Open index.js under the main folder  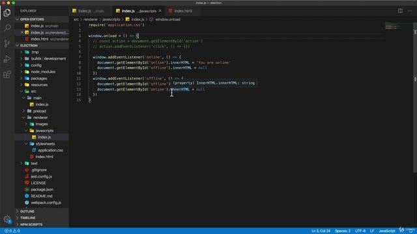coord(42,104)
